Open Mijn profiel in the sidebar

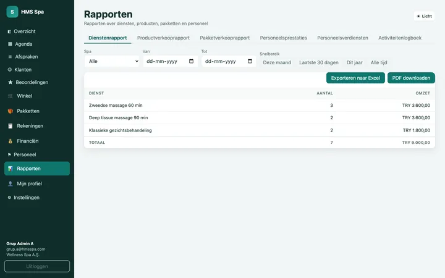click(x=37, y=183)
